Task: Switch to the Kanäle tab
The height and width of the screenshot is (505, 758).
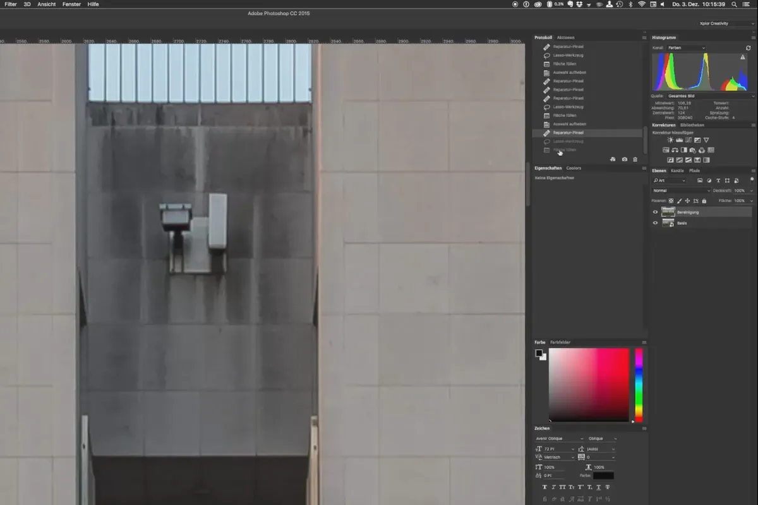Action: click(677, 170)
